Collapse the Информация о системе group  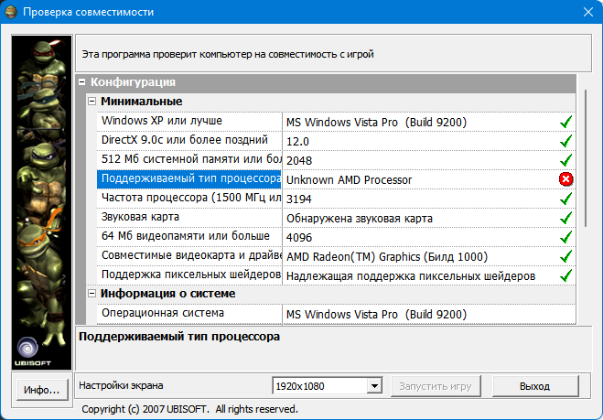point(92,294)
